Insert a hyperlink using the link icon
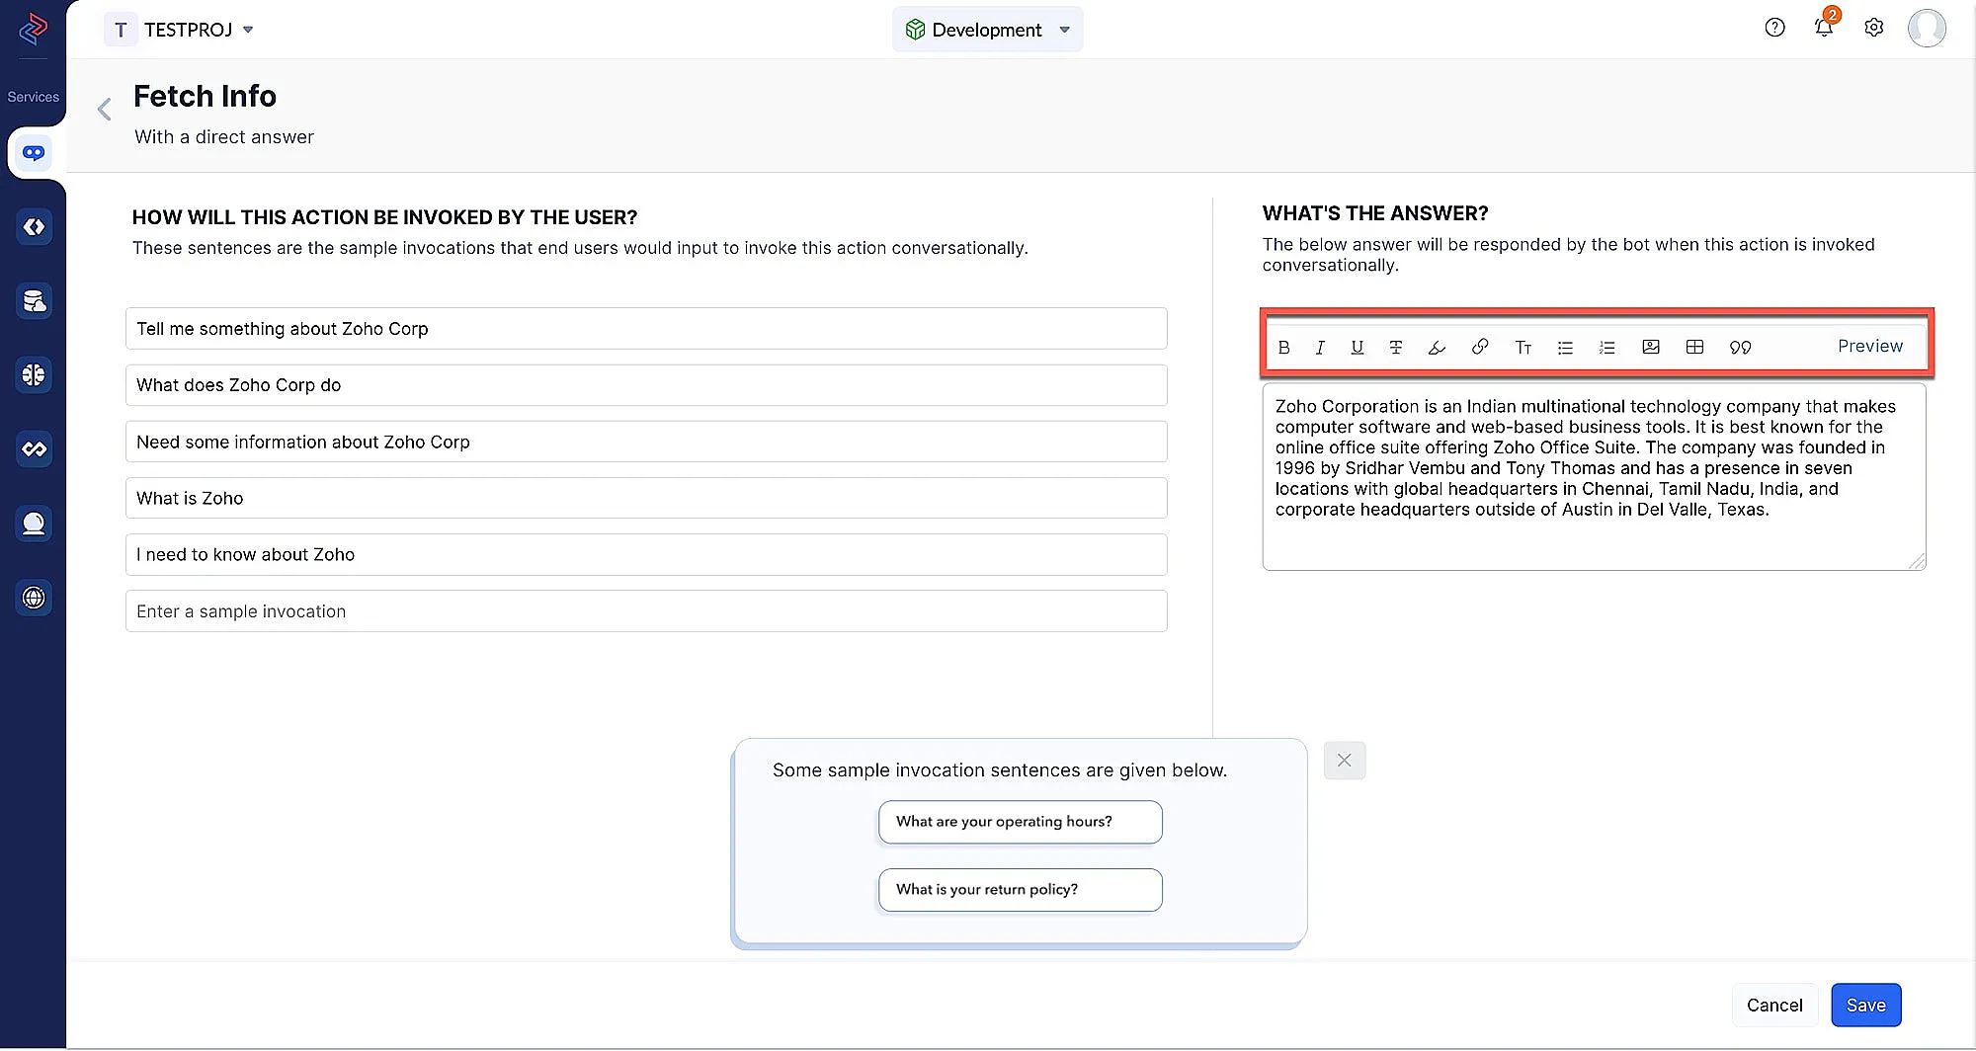 (x=1479, y=347)
